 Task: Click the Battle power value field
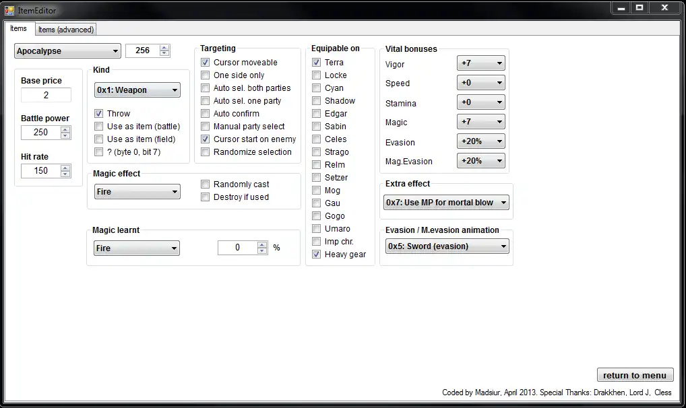click(x=40, y=132)
